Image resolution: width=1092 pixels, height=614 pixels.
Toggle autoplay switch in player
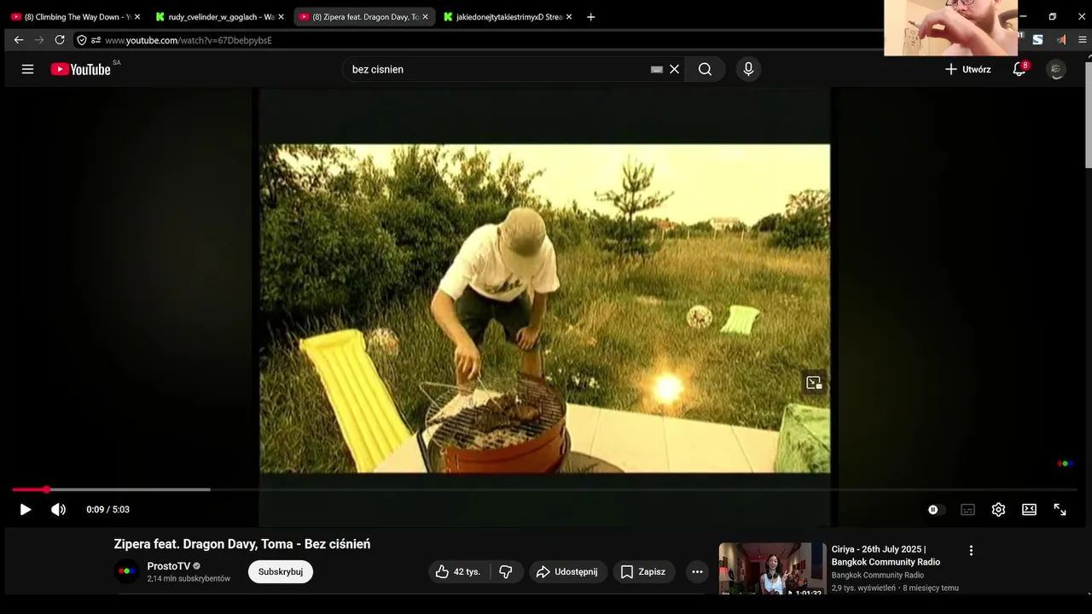pyautogui.click(x=936, y=509)
